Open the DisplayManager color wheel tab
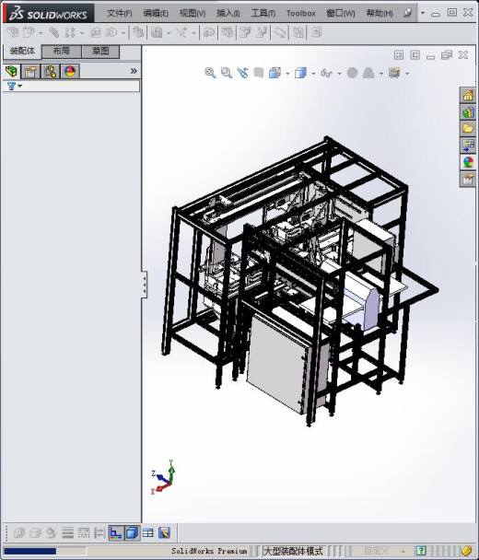Screen dimensions: 479x560 [x=70, y=72]
